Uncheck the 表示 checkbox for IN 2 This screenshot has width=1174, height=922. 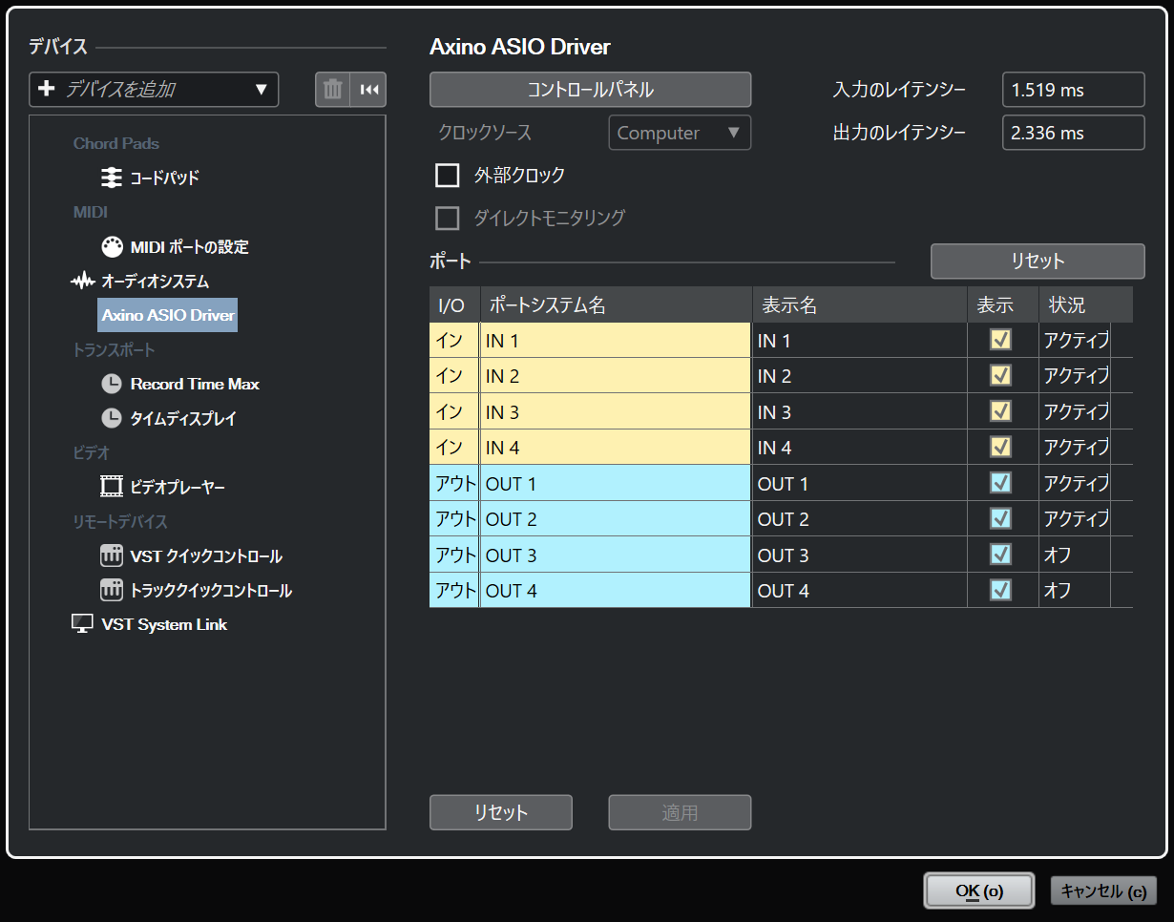pos(1000,375)
